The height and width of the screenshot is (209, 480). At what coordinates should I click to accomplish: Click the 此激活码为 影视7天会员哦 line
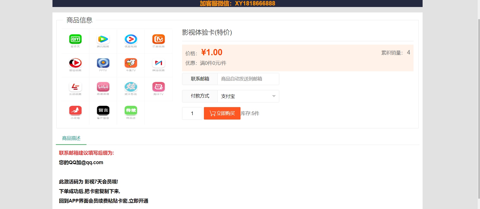(x=89, y=182)
